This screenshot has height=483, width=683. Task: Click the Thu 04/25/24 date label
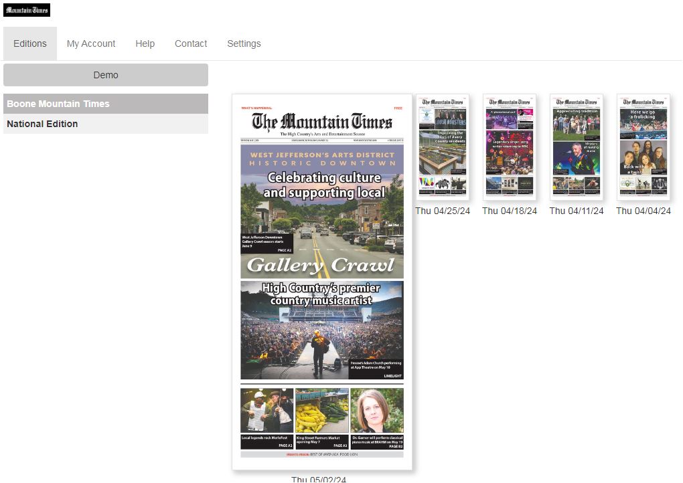(x=443, y=211)
